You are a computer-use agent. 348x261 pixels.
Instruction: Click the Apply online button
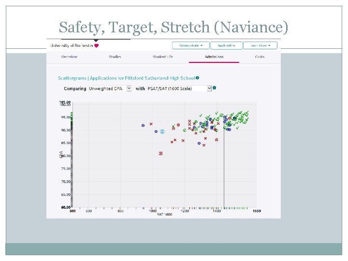(x=226, y=45)
